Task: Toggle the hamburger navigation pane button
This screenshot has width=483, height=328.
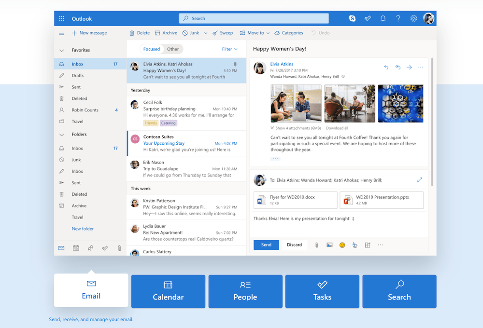Action: pyautogui.click(x=61, y=33)
